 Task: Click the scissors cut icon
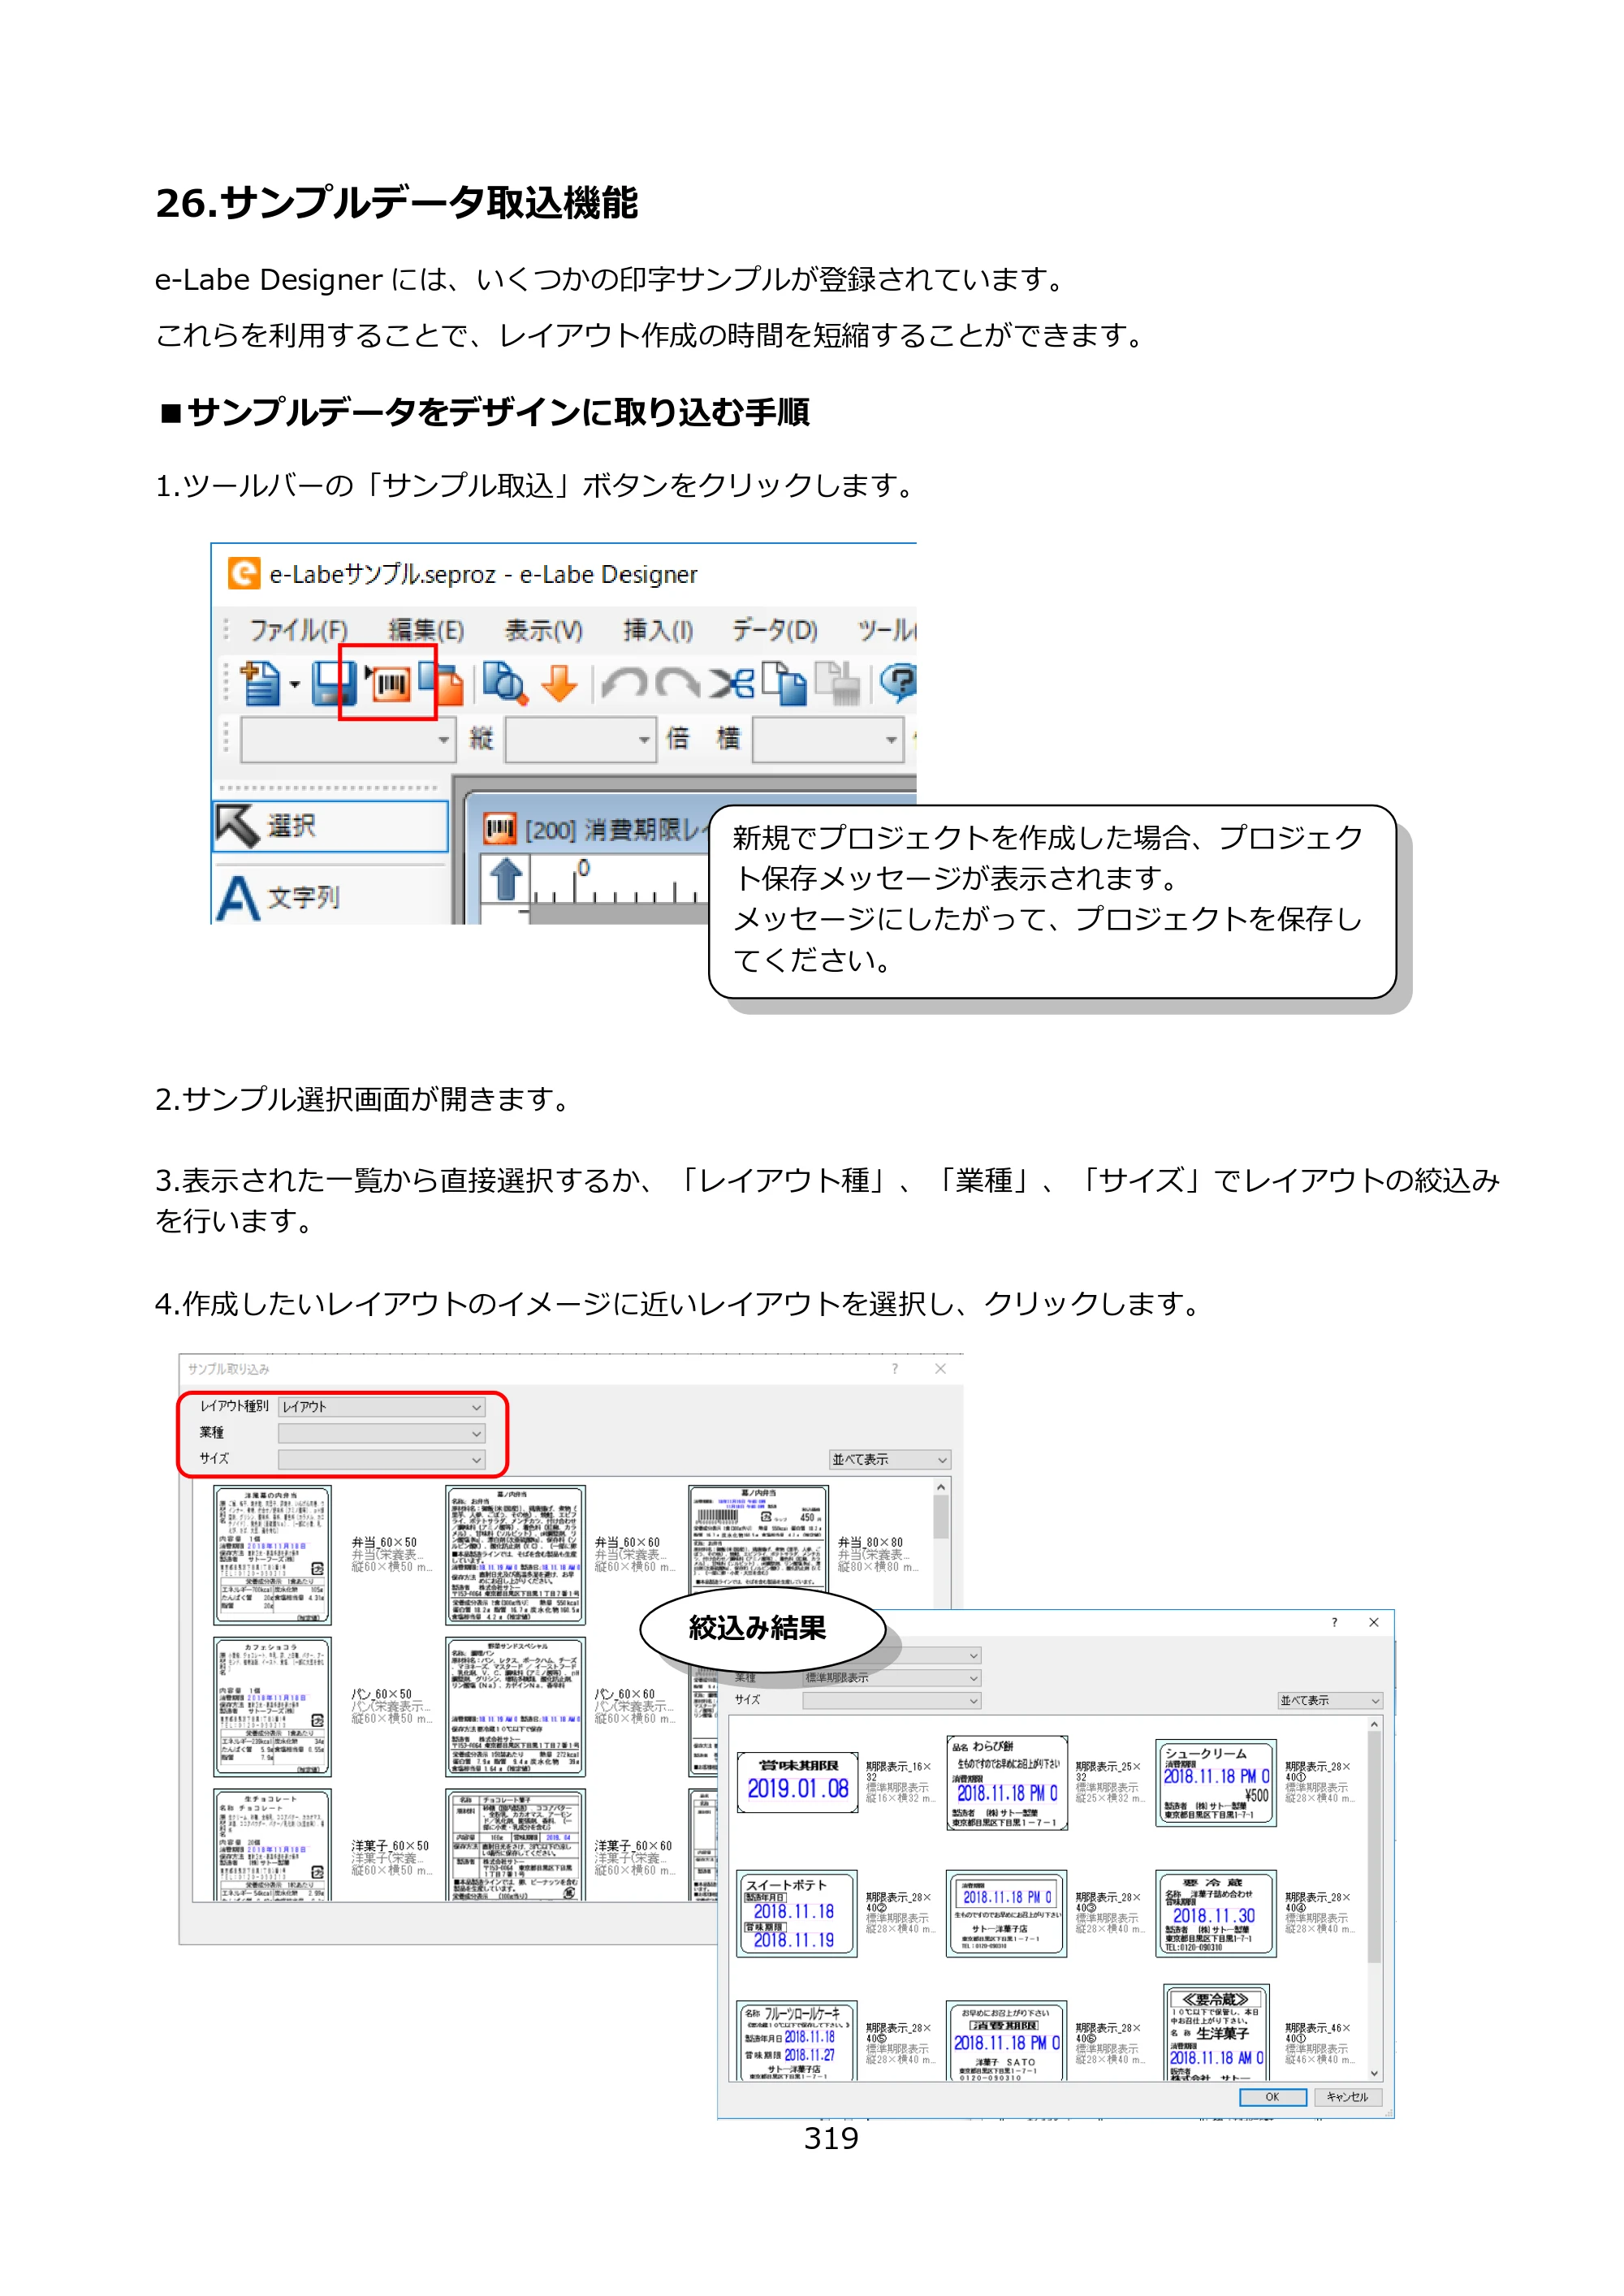click(732, 684)
